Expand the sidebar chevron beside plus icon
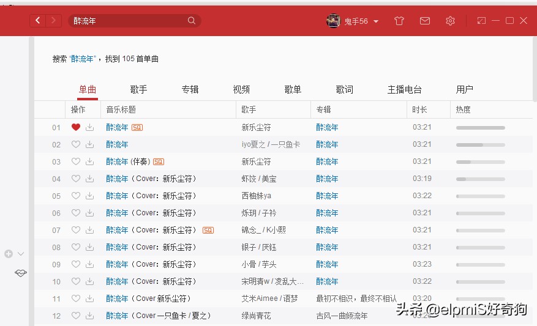Viewport: 537px width, 326px height. [x=21, y=254]
